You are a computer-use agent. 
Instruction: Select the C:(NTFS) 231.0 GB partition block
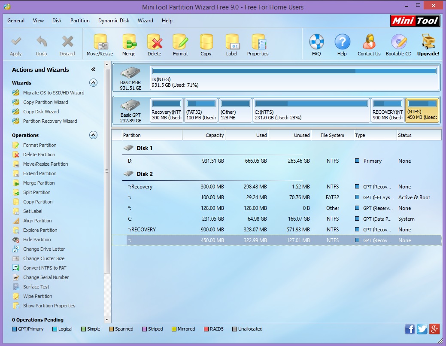[311, 110]
